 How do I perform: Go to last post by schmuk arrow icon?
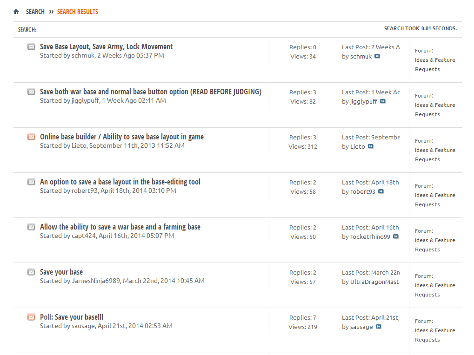coord(377,56)
